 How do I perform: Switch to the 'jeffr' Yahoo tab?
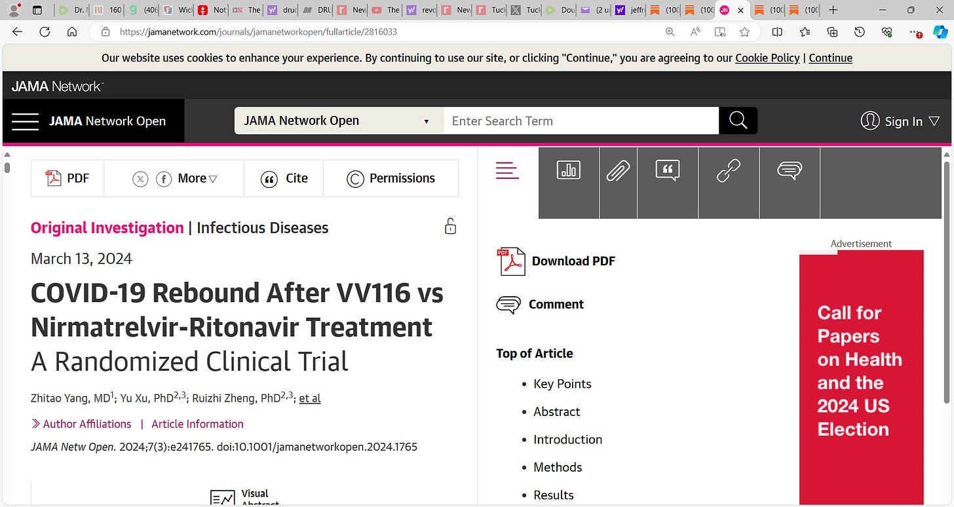click(x=629, y=10)
